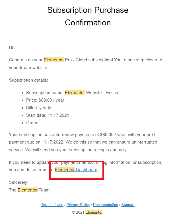
Task: Click highlighted Elementor in Subscription name bullet
Action: click(75, 93)
